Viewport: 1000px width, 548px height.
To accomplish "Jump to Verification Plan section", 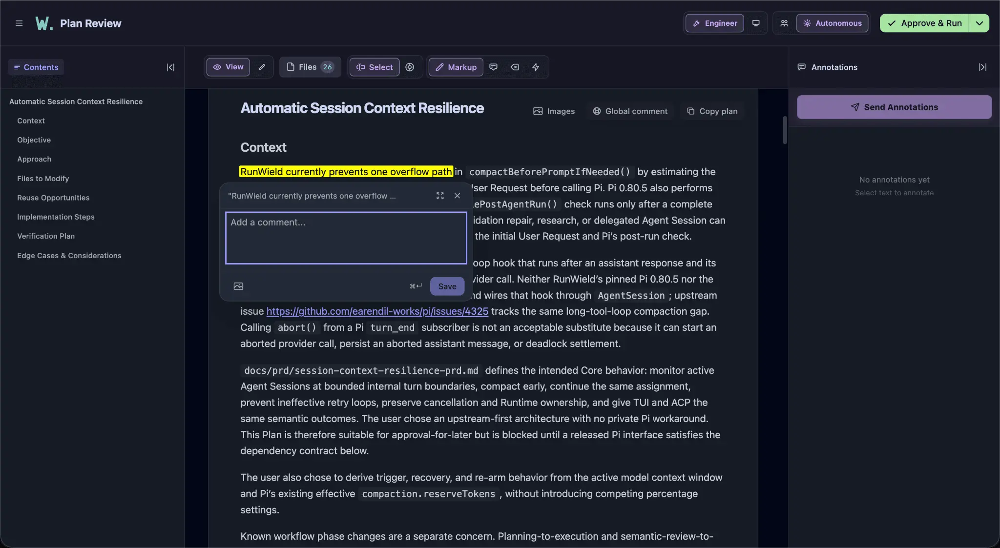I will [x=46, y=236].
